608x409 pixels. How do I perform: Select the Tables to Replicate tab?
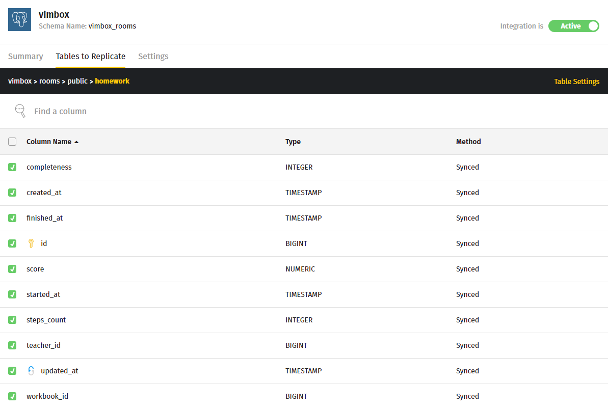[x=90, y=56]
